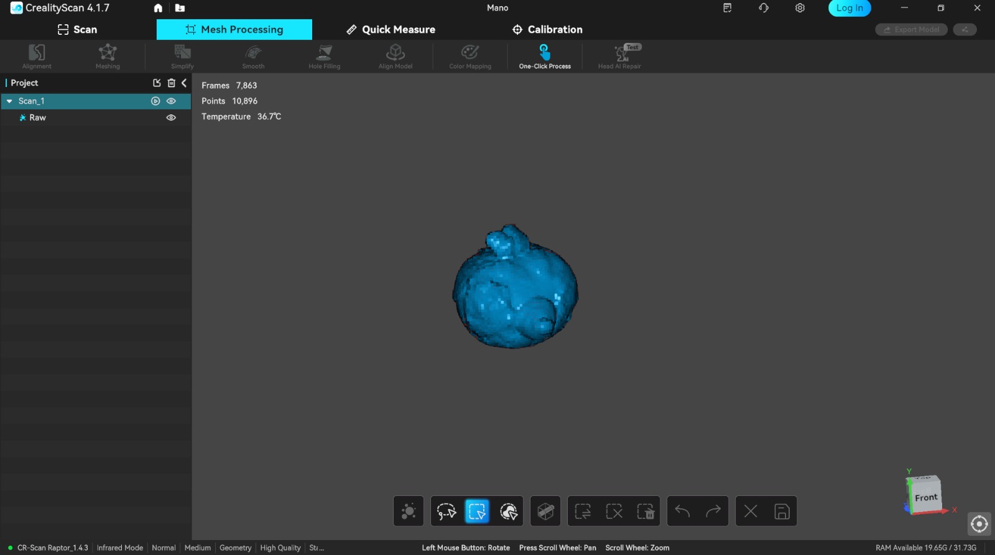
Task: Open the Hole Filling tool
Action: 324,56
